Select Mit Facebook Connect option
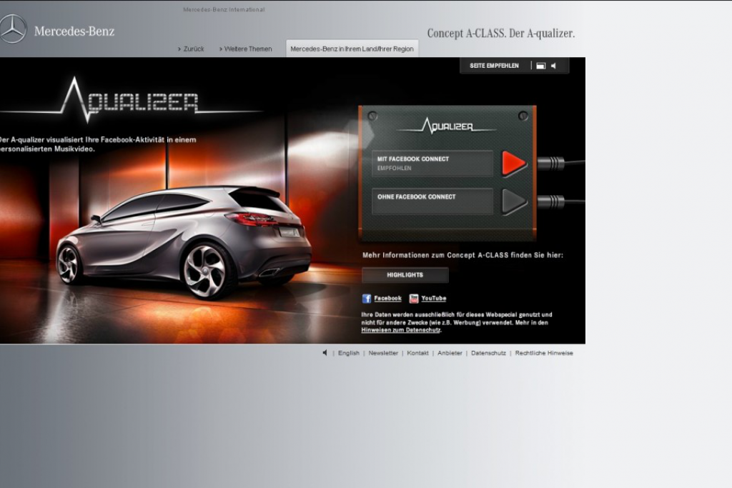This screenshot has height=488, width=732. point(432,164)
